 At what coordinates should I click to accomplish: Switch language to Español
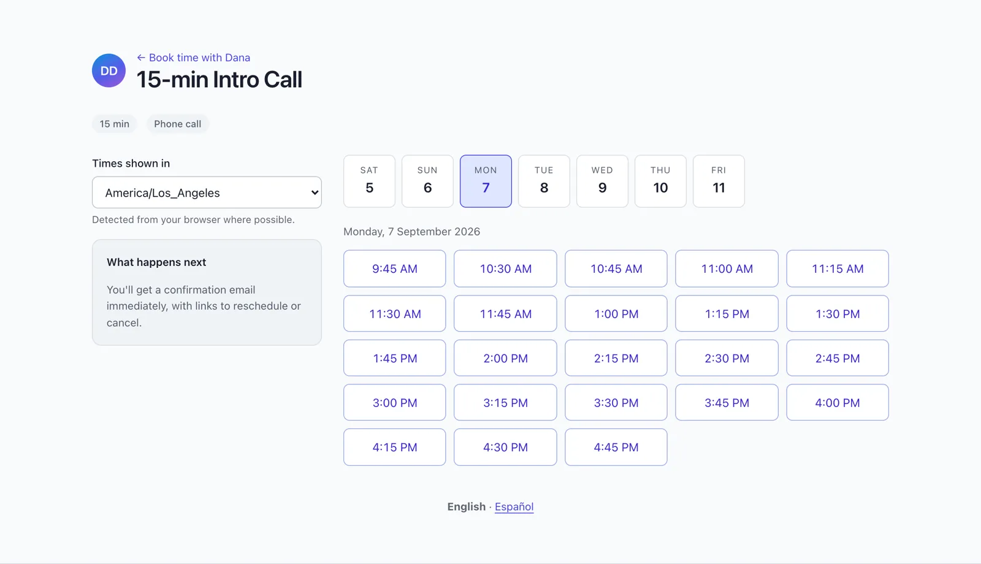(x=514, y=507)
